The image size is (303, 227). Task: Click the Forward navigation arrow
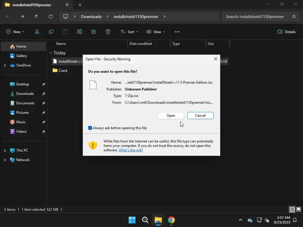22,17
